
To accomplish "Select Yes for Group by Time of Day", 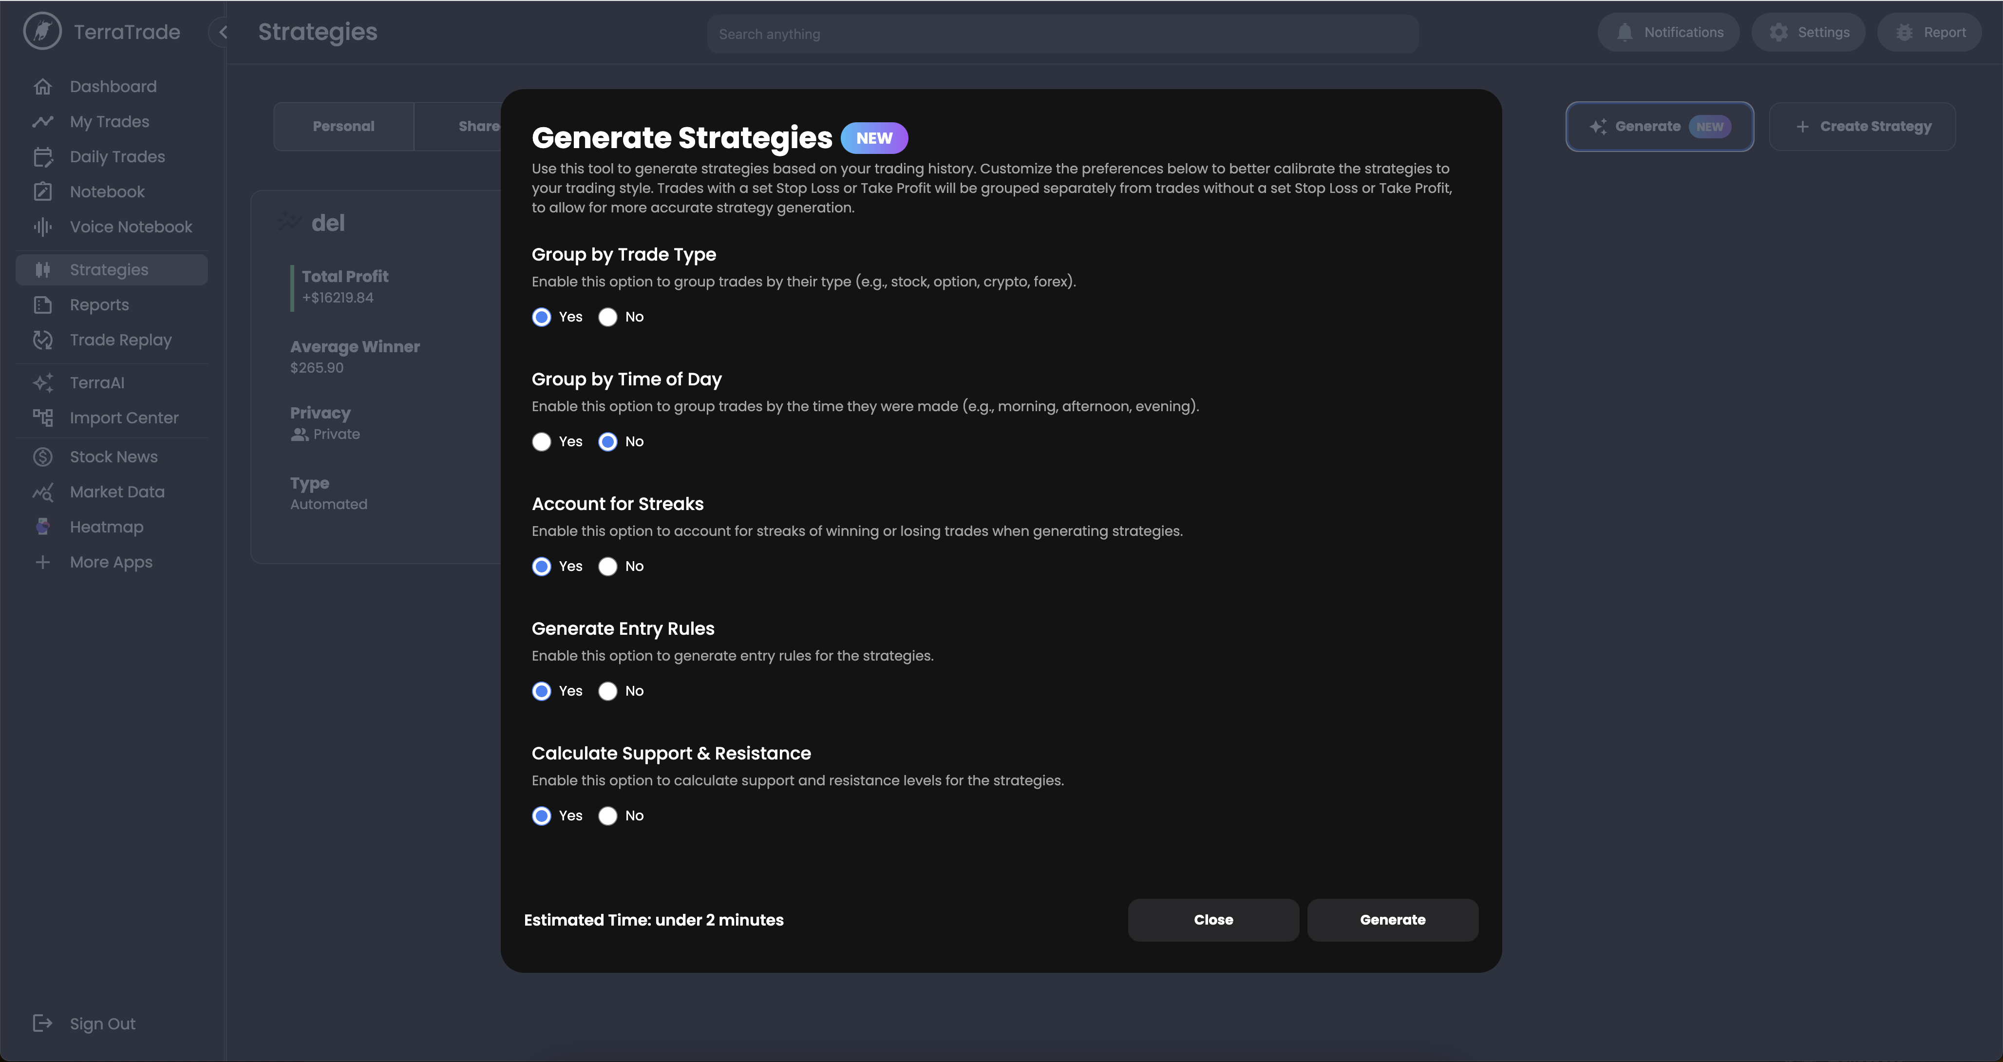I will pyautogui.click(x=542, y=442).
